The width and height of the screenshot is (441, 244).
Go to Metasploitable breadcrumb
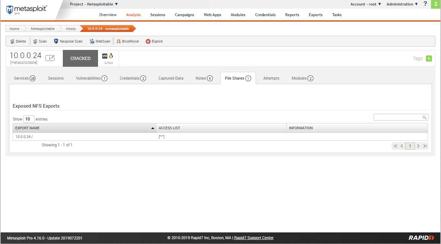click(x=43, y=29)
